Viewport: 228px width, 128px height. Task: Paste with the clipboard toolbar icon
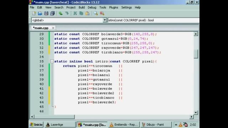tap(88, 14)
